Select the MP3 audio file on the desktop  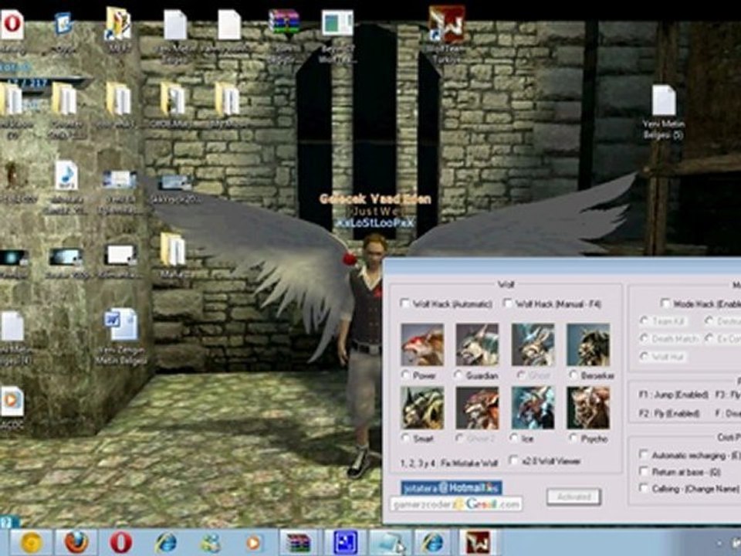[66, 175]
